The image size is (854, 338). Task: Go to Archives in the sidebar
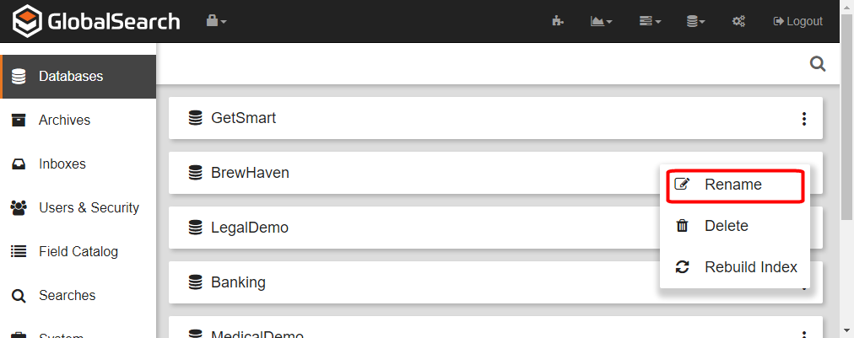[x=64, y=121]
